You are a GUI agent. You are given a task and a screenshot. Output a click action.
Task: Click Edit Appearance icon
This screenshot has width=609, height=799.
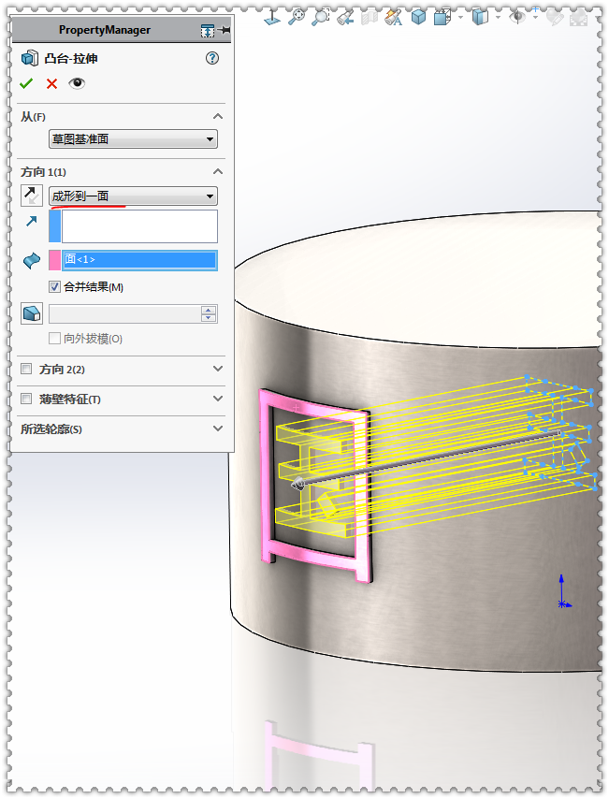(x=555, y=18)
